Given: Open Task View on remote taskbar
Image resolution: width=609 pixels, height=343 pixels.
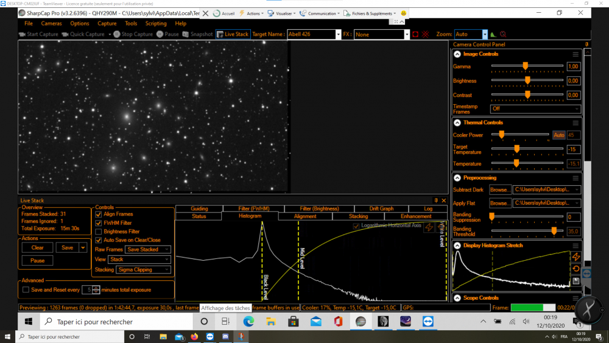Looking at the screenshot, I should [226, 321].
